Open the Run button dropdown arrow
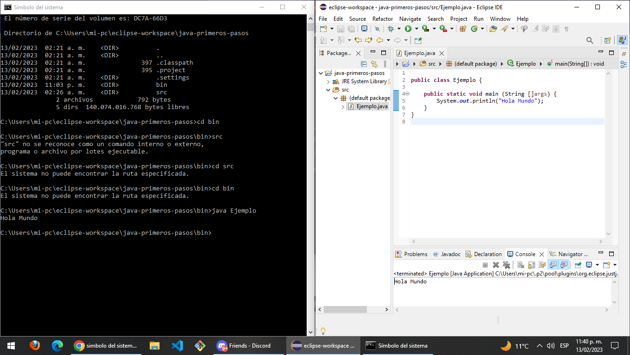Screen dimensions: 630x355 coord(417,29)
